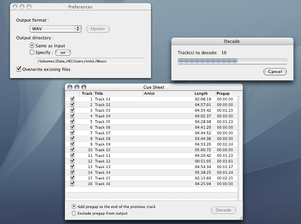This screenshot has height=224, width=301.
Task: Click the Artist column header
Action: pyautogui.click(x=168, y=93)
